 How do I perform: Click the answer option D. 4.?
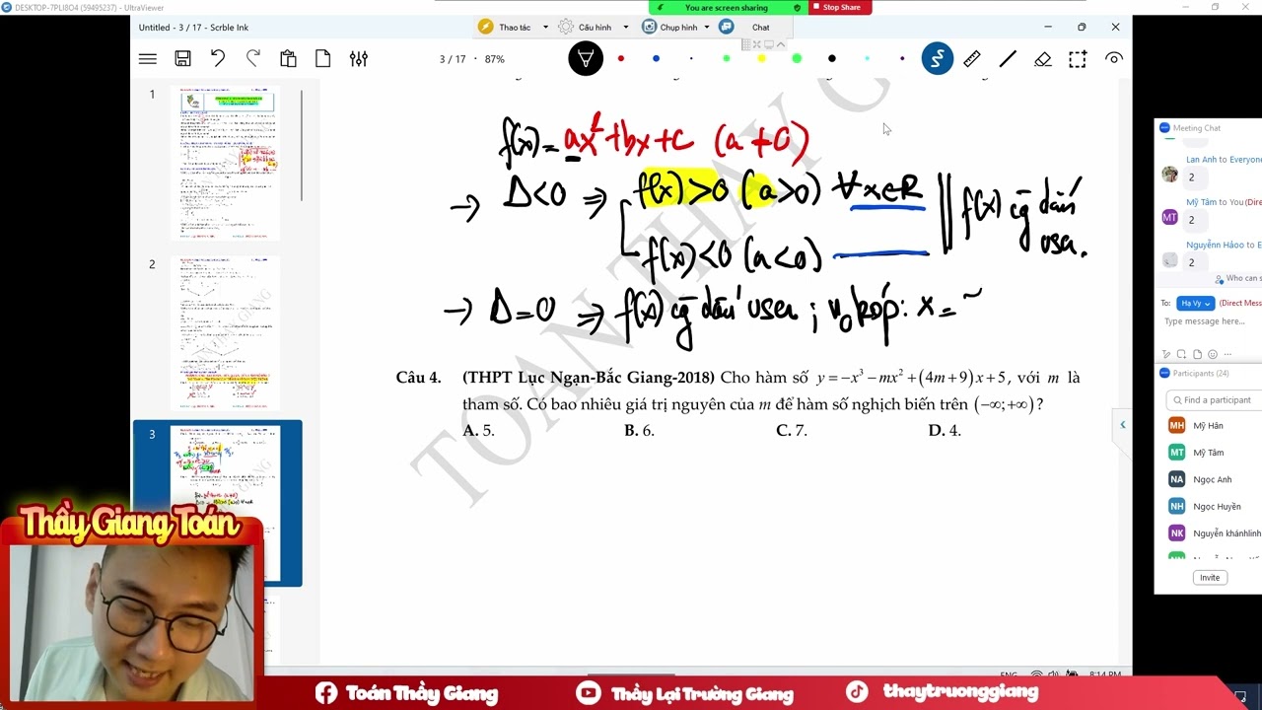[945, 430]
